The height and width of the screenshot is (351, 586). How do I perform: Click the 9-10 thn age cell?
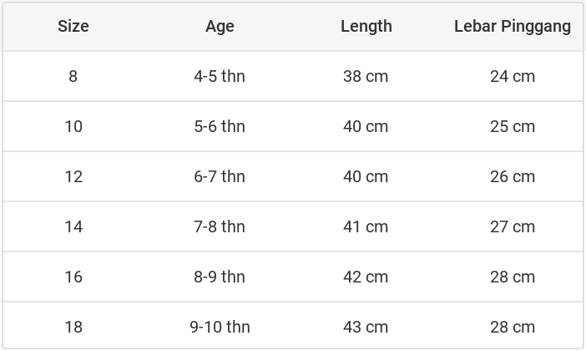220,327
